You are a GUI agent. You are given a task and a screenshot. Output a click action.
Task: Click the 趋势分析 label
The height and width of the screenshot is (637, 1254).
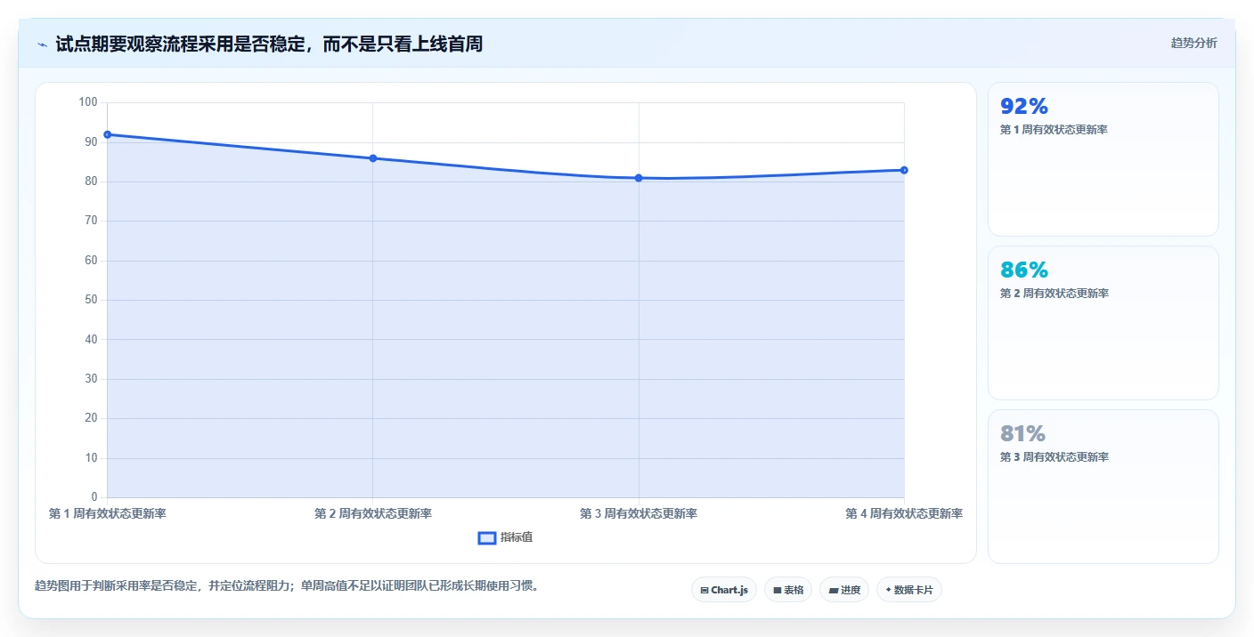tap(1193, 43)
